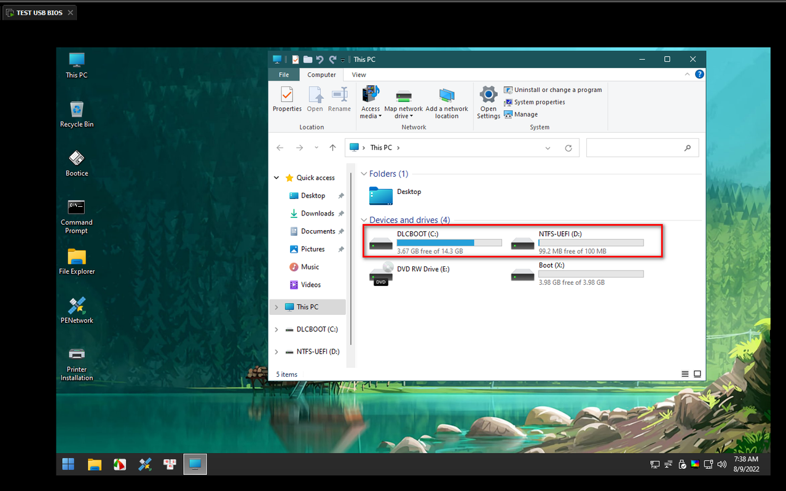The height and width of the screenshot is (491, 786).
Task: Collapse the Devices and drives group
Action: point(364,220)
